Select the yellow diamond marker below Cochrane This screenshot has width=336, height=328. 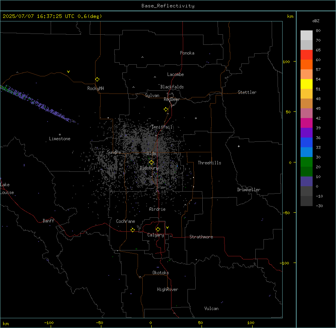(133, 230)
